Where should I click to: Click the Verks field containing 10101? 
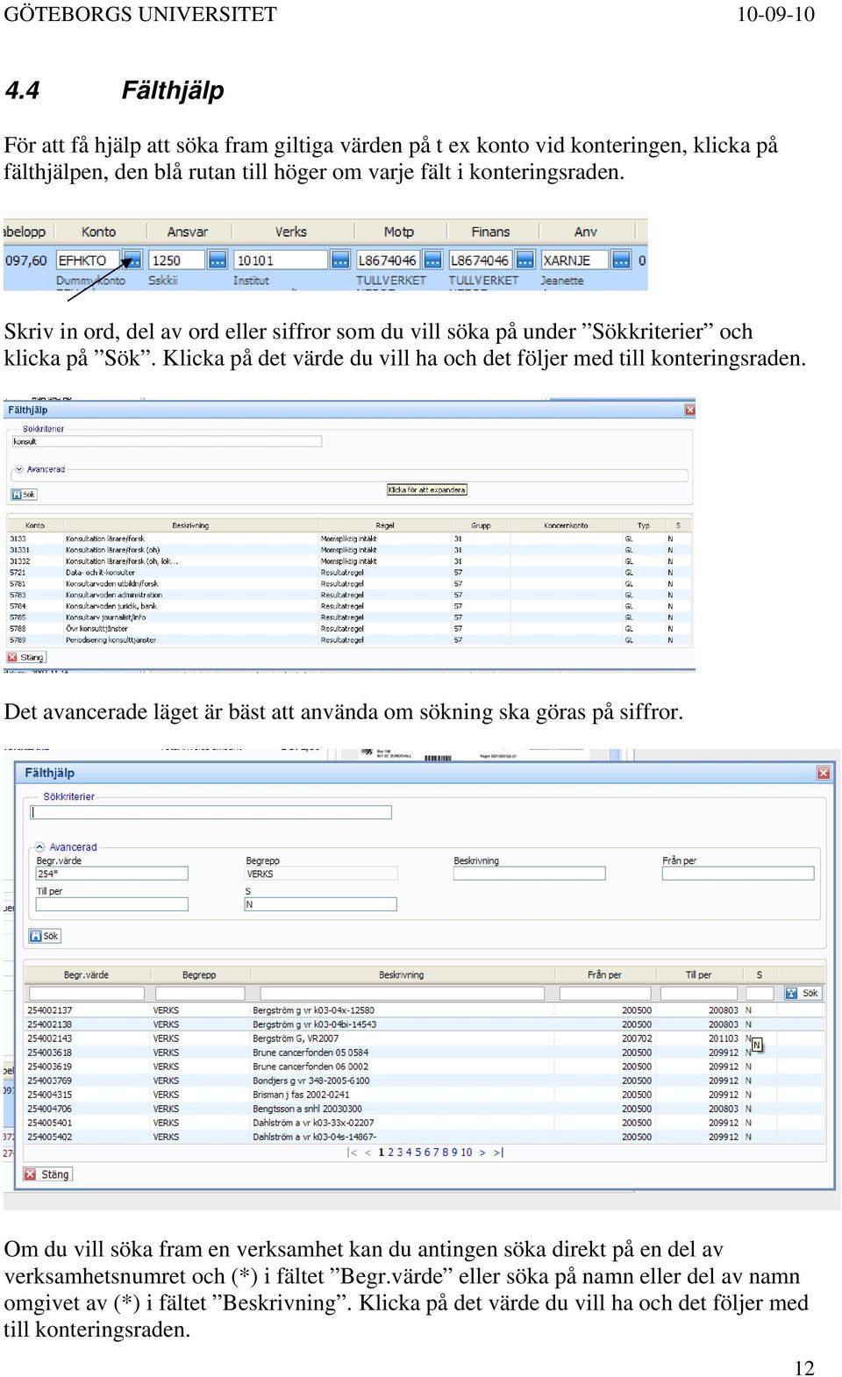pos(281,260)
